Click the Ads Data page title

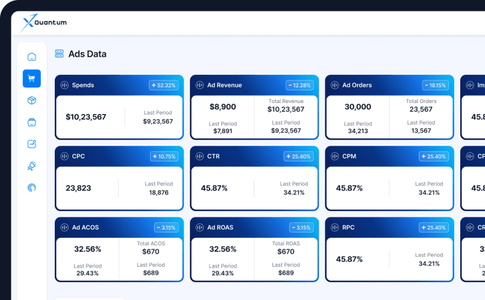point(87,54)
